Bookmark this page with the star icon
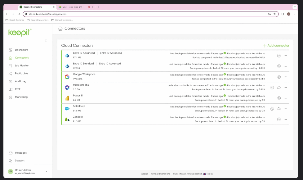Viewport: 303px width, 180px height. tap(274, 14)
